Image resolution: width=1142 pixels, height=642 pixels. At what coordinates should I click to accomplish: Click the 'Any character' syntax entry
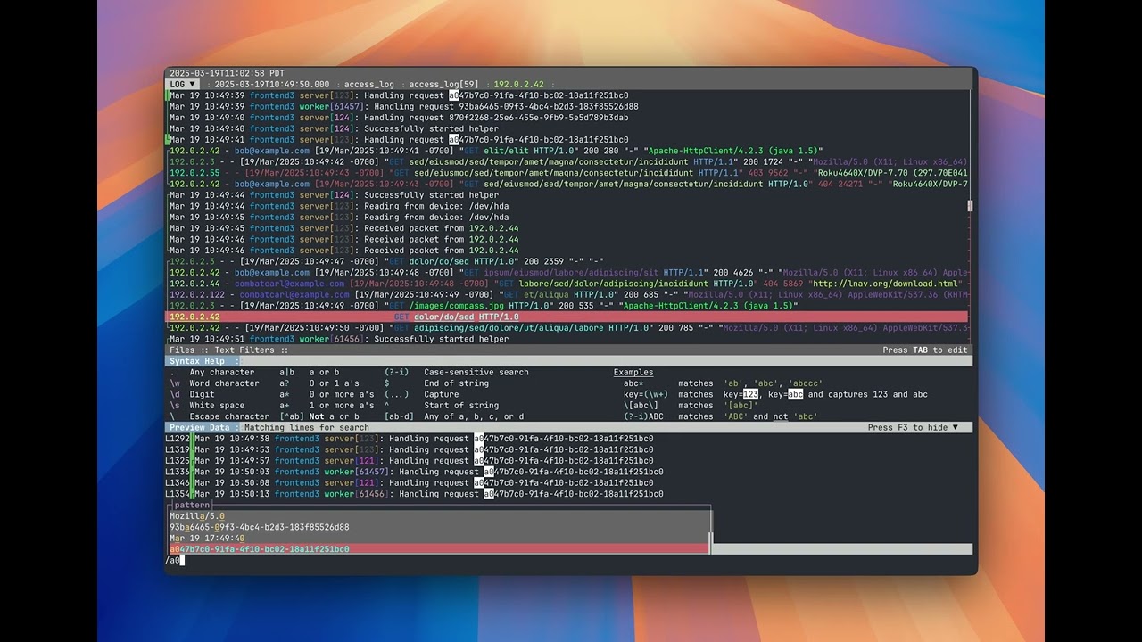coord(212,373)
